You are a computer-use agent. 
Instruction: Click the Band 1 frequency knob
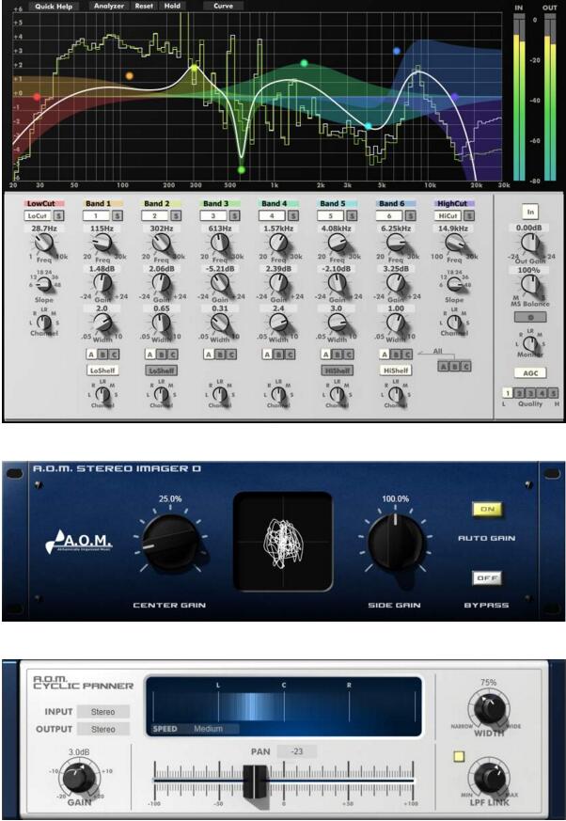point(102,243)
